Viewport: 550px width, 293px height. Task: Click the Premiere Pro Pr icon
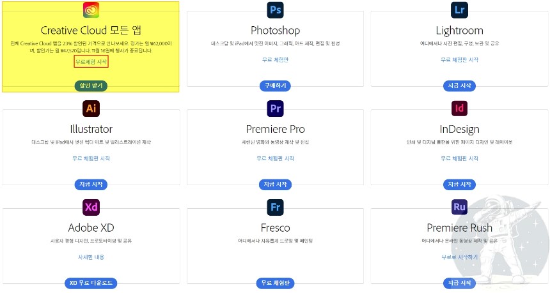pos(276,108)
